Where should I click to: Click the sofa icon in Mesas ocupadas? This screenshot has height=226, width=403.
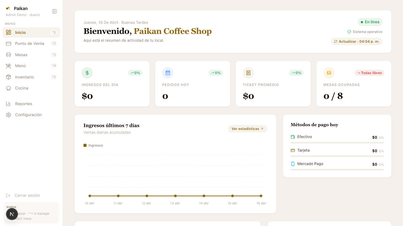point(329,73)
